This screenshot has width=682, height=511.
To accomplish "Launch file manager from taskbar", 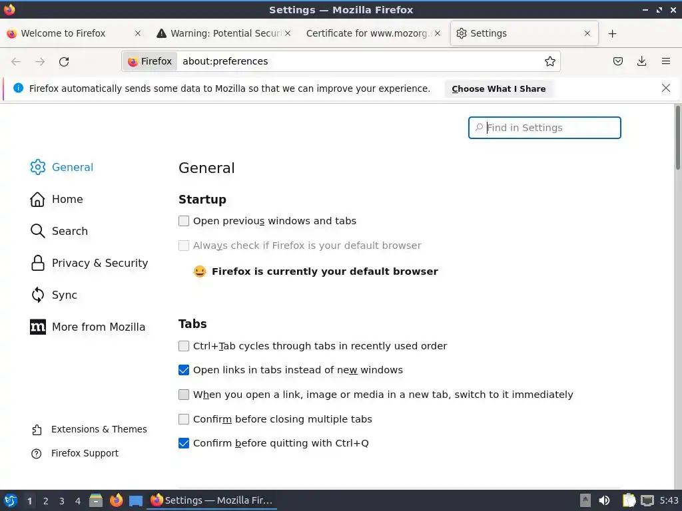I will 96,500.
